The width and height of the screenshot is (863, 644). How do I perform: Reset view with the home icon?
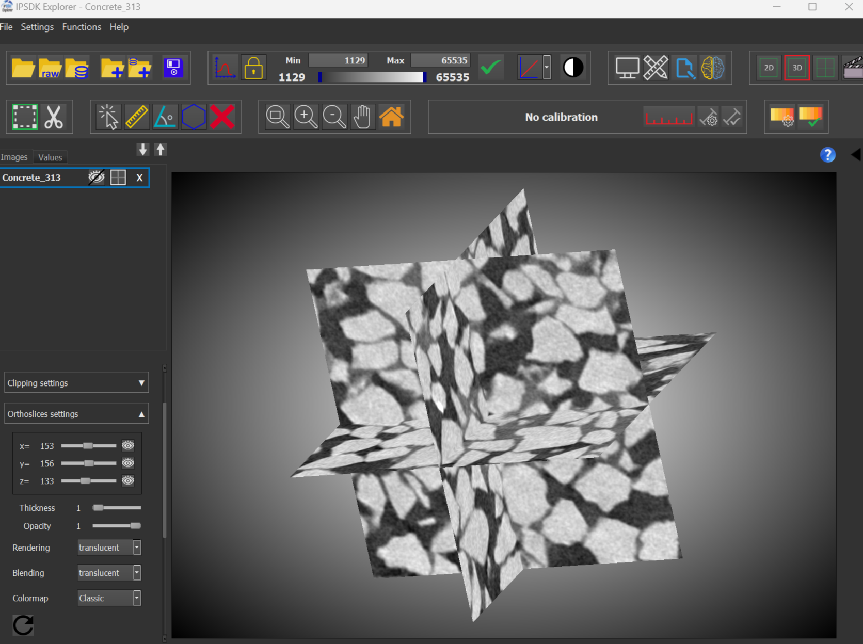392,117
